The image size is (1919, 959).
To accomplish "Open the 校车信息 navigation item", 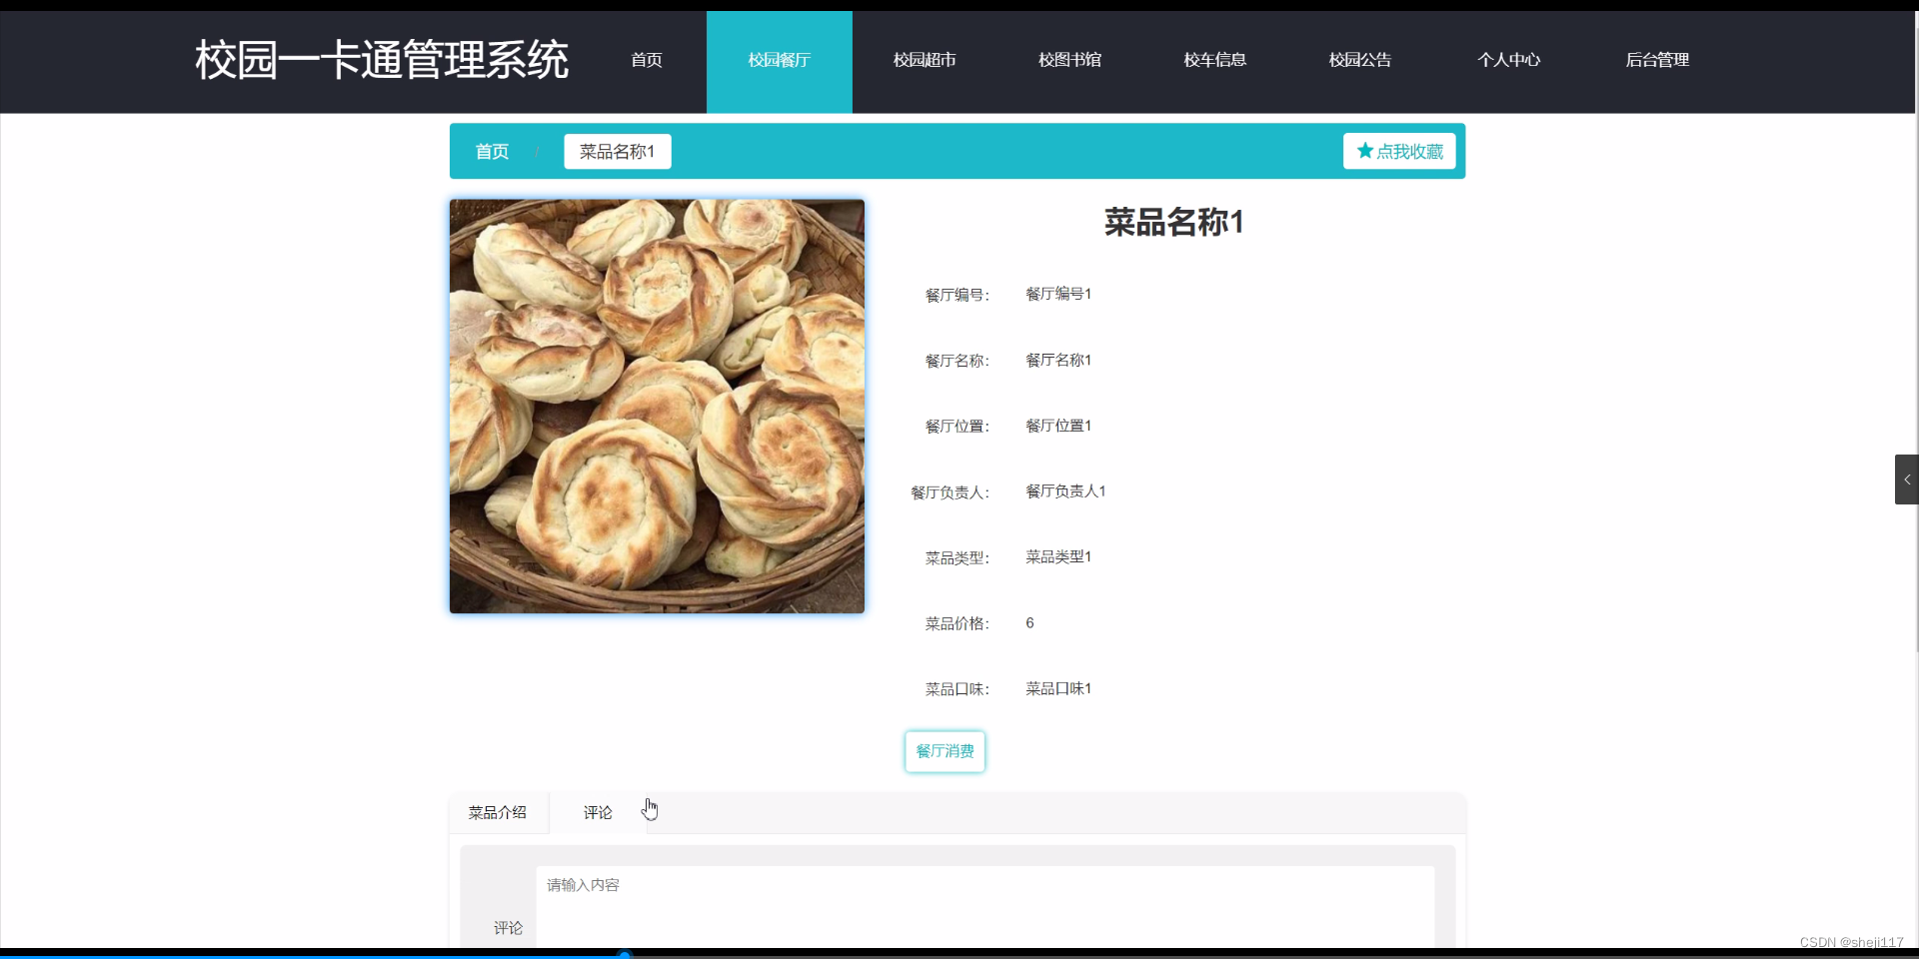I will point(1214,60).
